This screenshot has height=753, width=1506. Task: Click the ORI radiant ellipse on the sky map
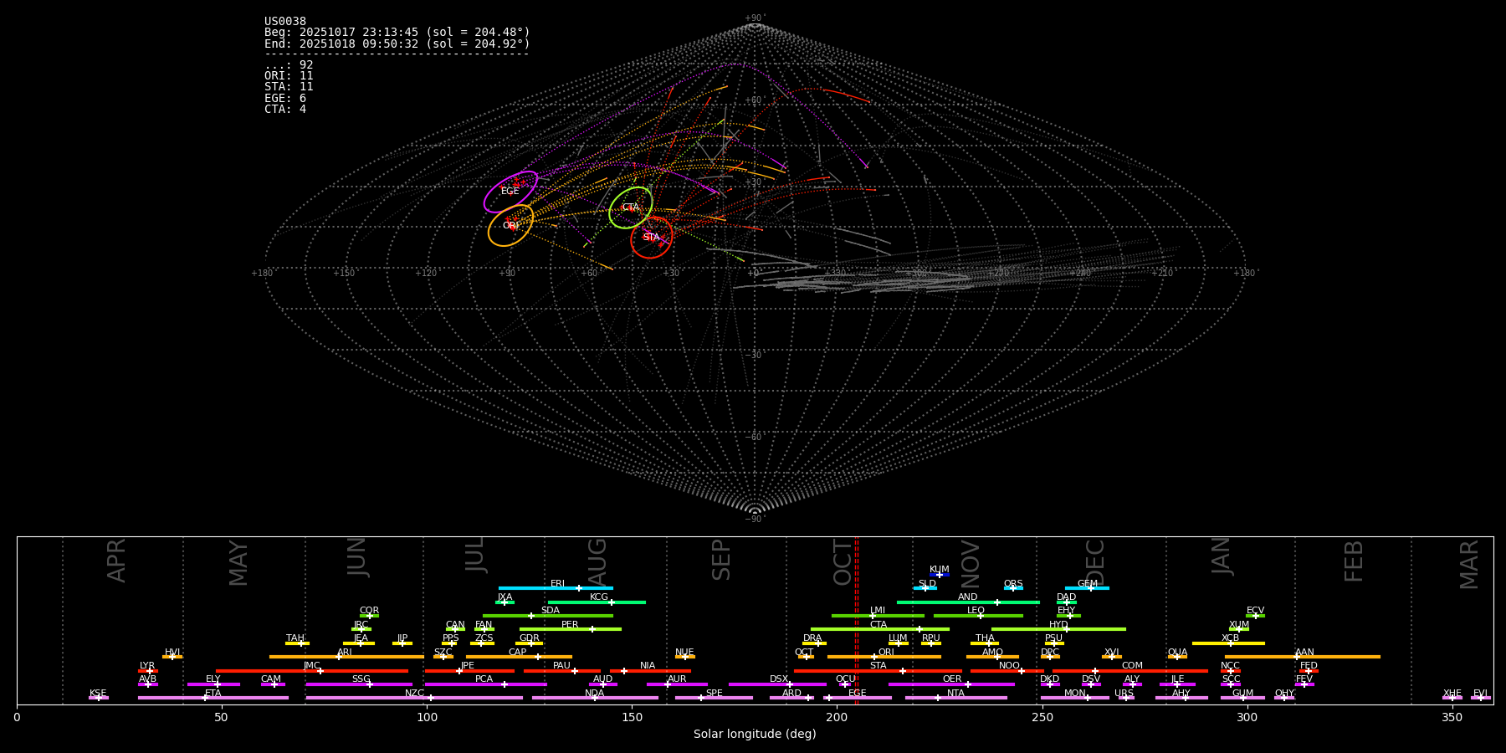pyautogui.click(x=510, y=225)
